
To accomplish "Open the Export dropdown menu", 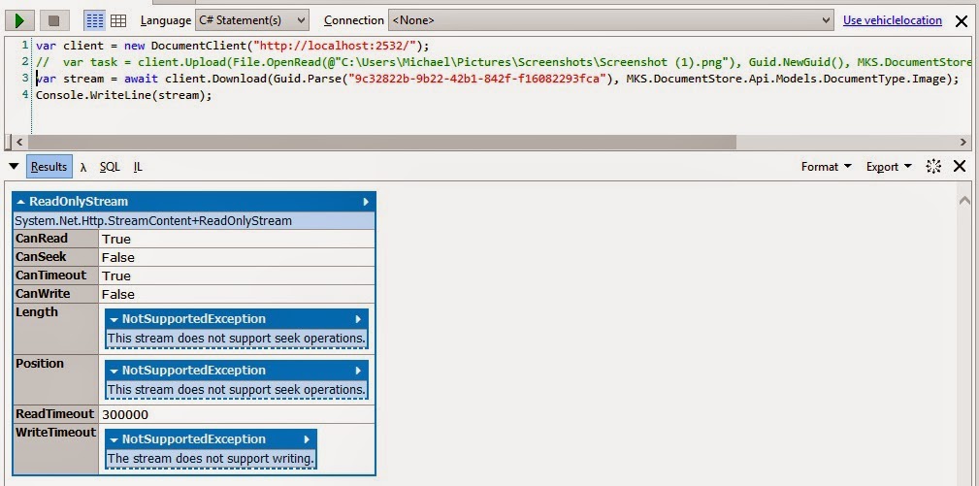I will click(x=889, y=167).
